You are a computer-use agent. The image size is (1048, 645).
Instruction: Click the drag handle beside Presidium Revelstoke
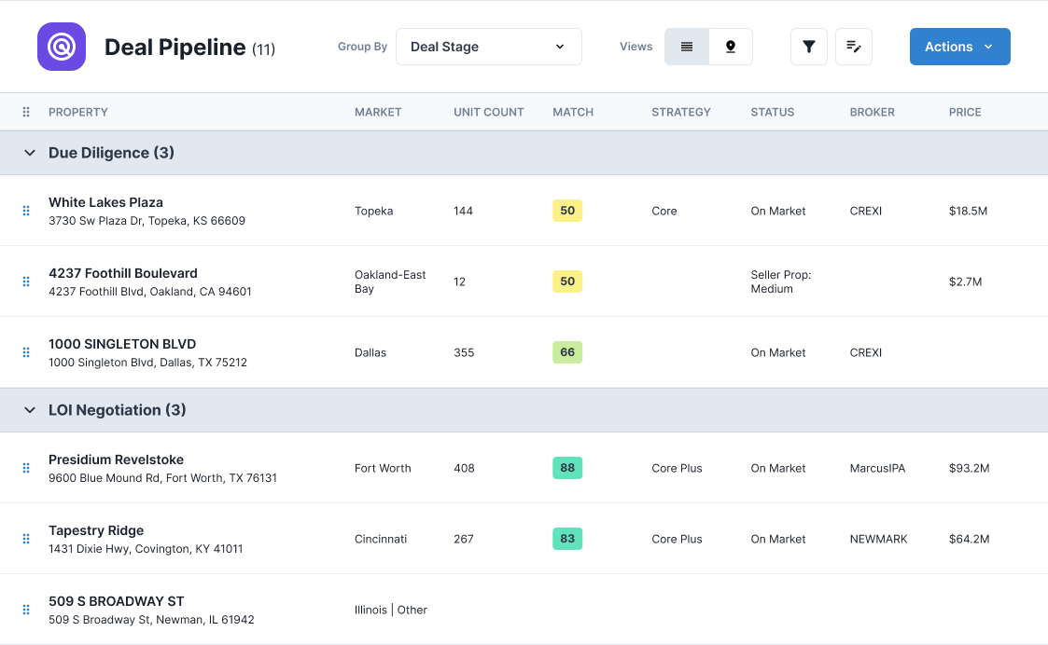[x=25, y=468]
